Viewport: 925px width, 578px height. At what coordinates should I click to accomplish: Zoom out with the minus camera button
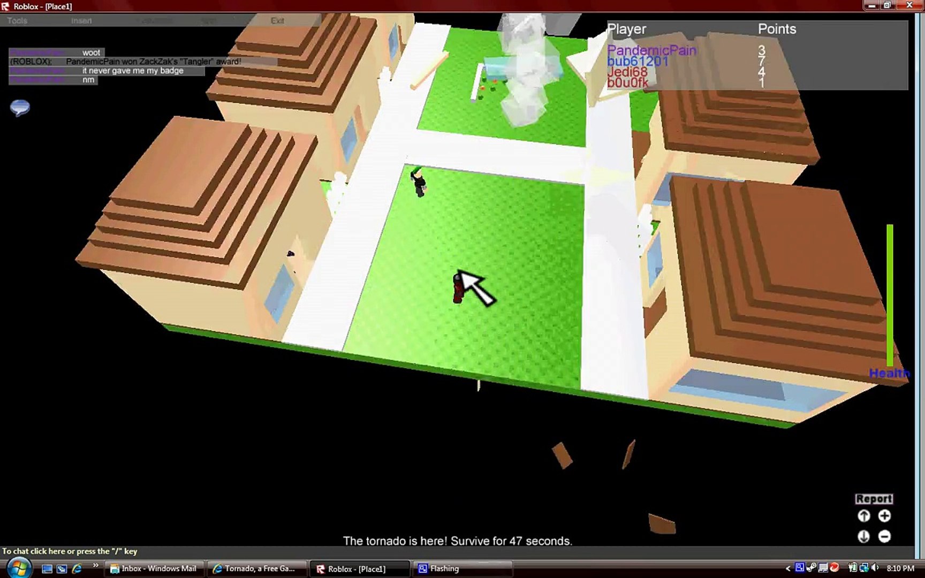[x=884, y=536]
